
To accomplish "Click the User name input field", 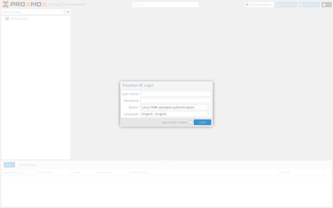I will (x=175, y=94).
